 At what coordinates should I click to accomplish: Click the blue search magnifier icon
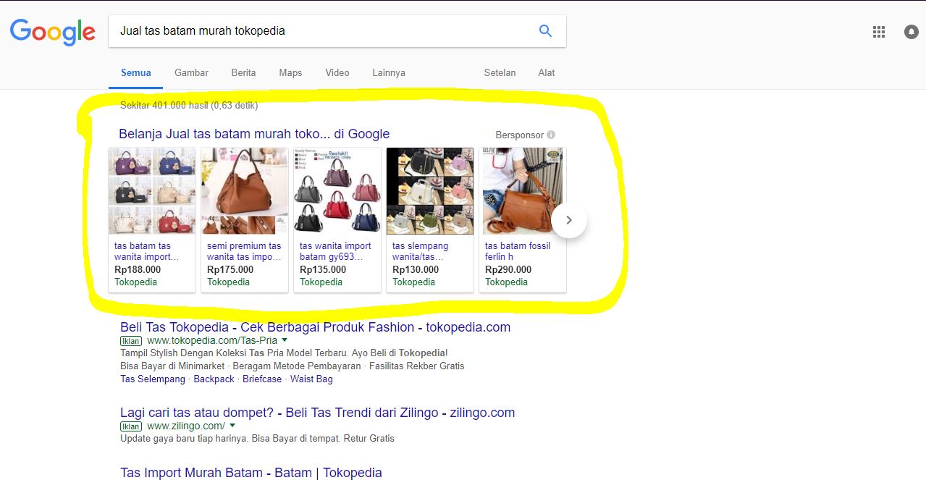[x=546, y=31]
